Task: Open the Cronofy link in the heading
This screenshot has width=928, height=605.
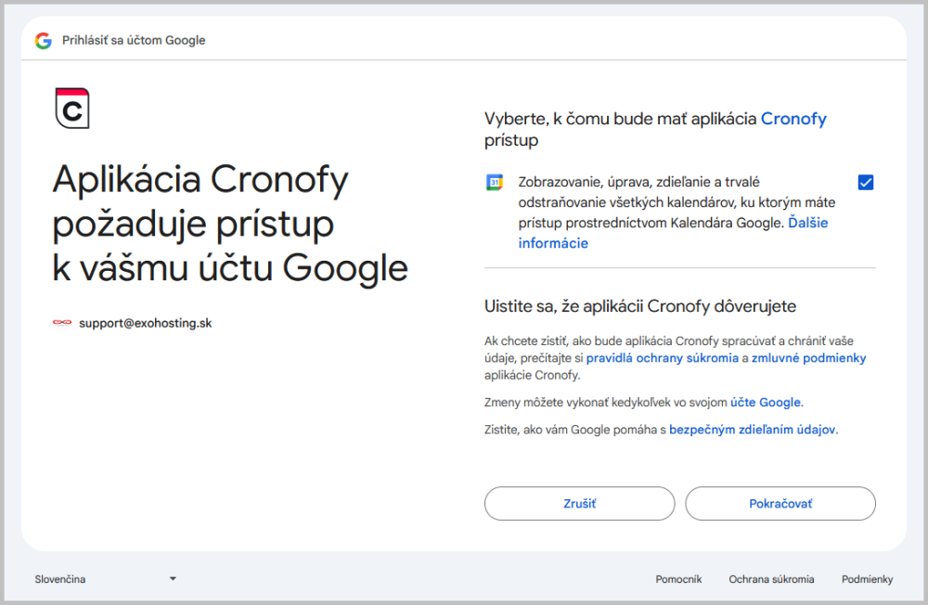Action: pyautogui.click(x=793, y=119)
